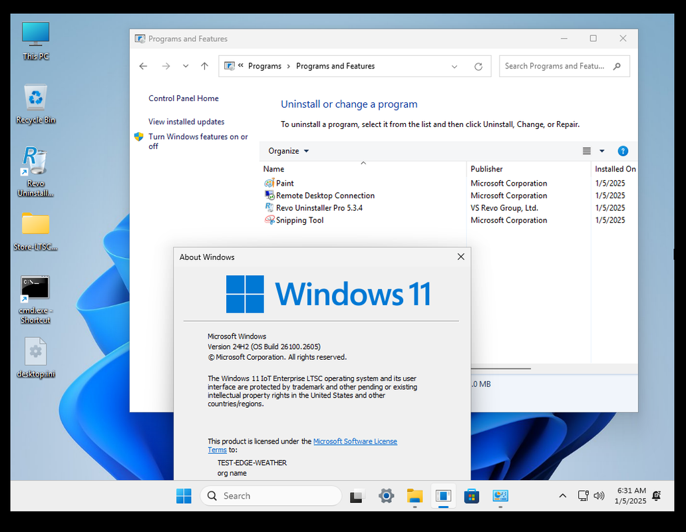Open Turn Windows features on or off
The width and height of the screenshot is (686, 532).
tap(198, 141)
